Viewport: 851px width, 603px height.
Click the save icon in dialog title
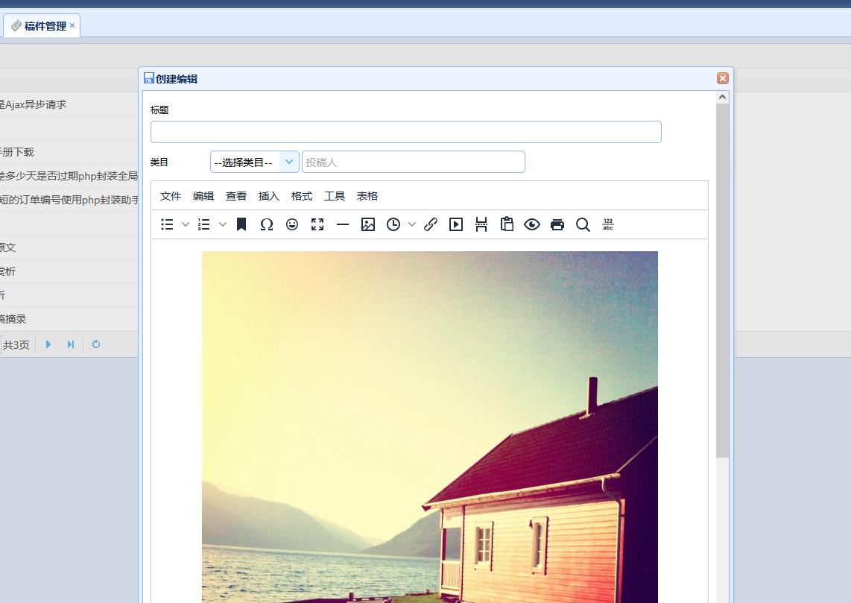click(x=149, y=78)
